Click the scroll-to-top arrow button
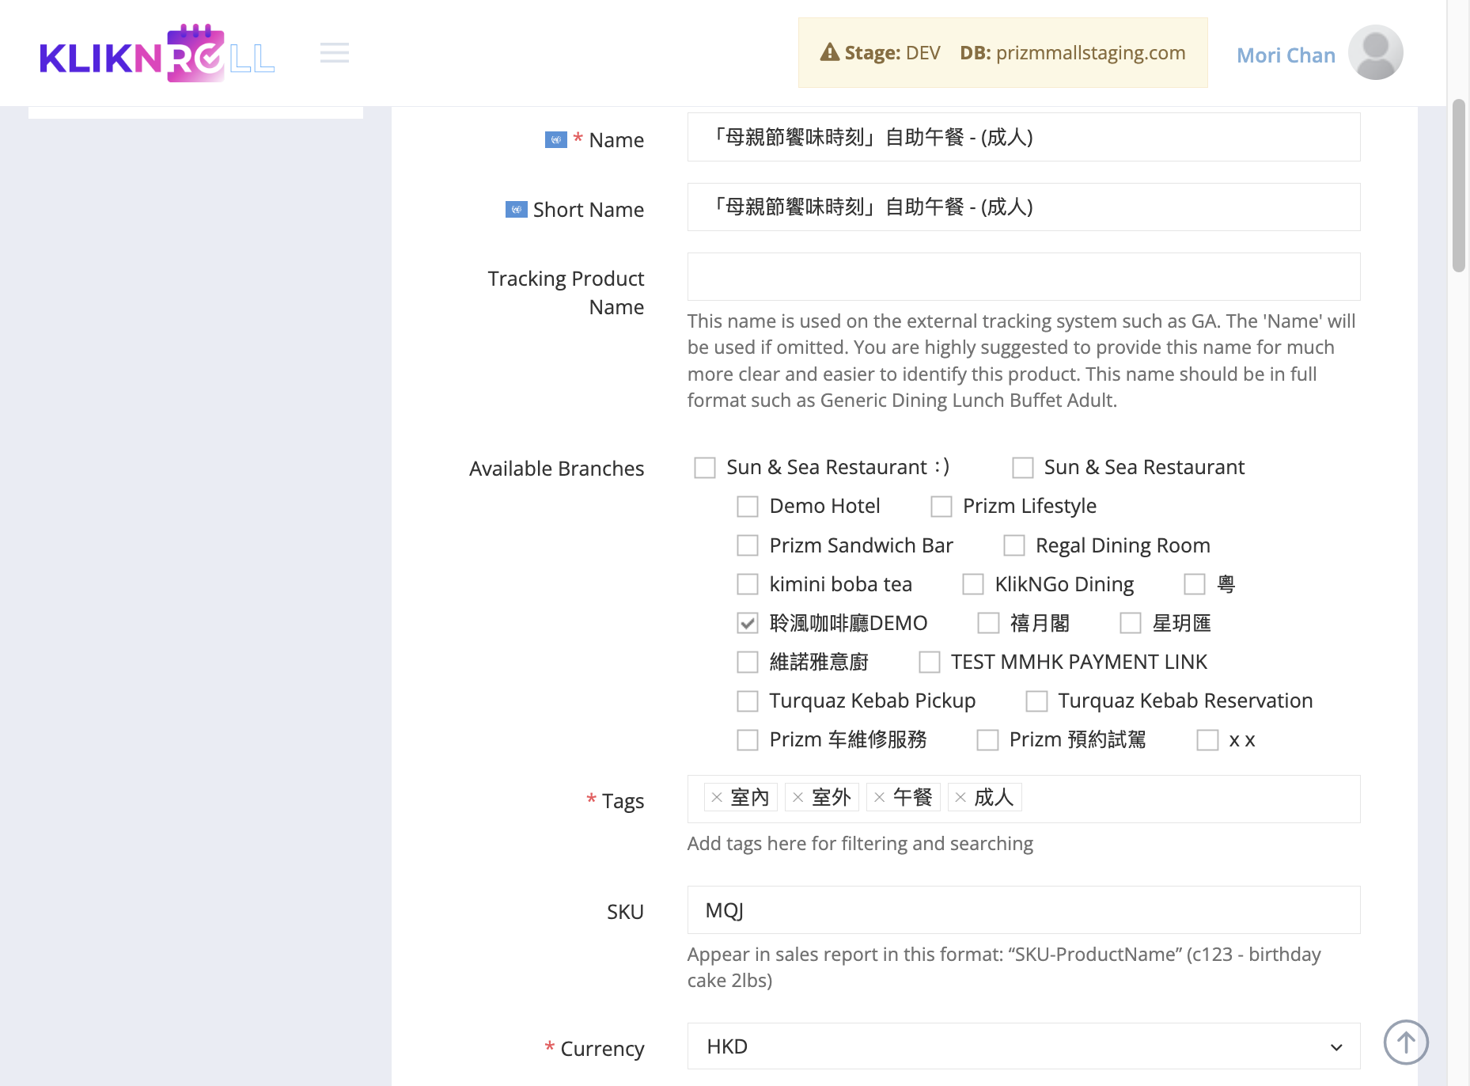This screenshot has height=1086, width=1470. point(1406,1042)
